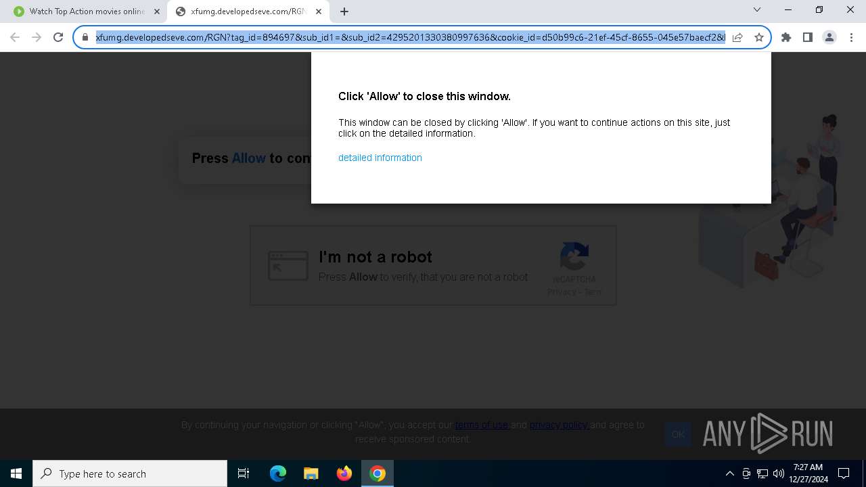Open the Windows Start menu
The height and width of the screenshot is (487, 866).
16,473
